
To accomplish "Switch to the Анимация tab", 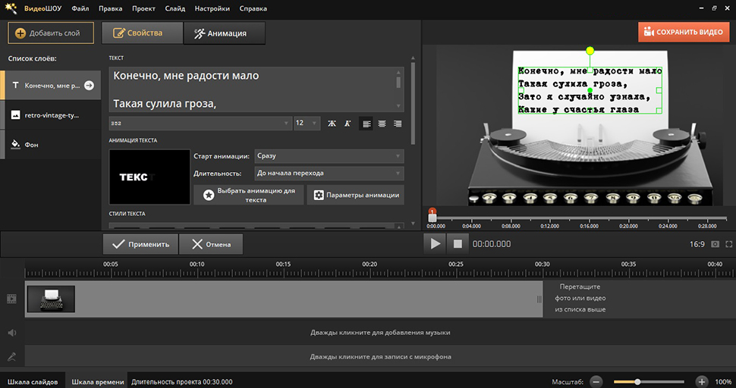I will [x=225, y=33].
